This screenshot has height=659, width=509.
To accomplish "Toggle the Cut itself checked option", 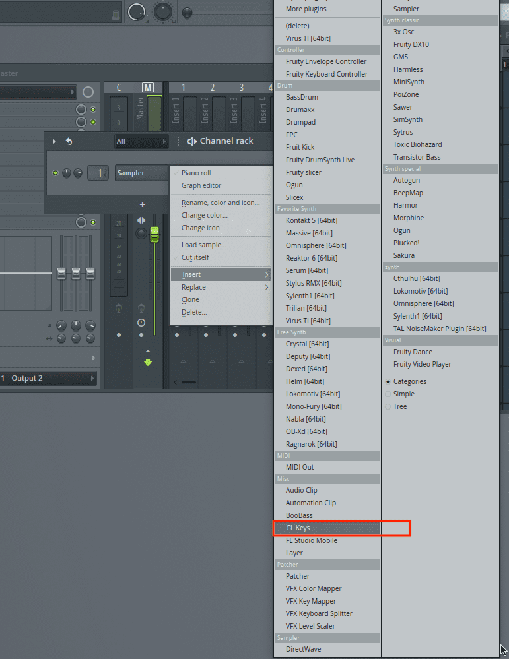I will point(221,257).
